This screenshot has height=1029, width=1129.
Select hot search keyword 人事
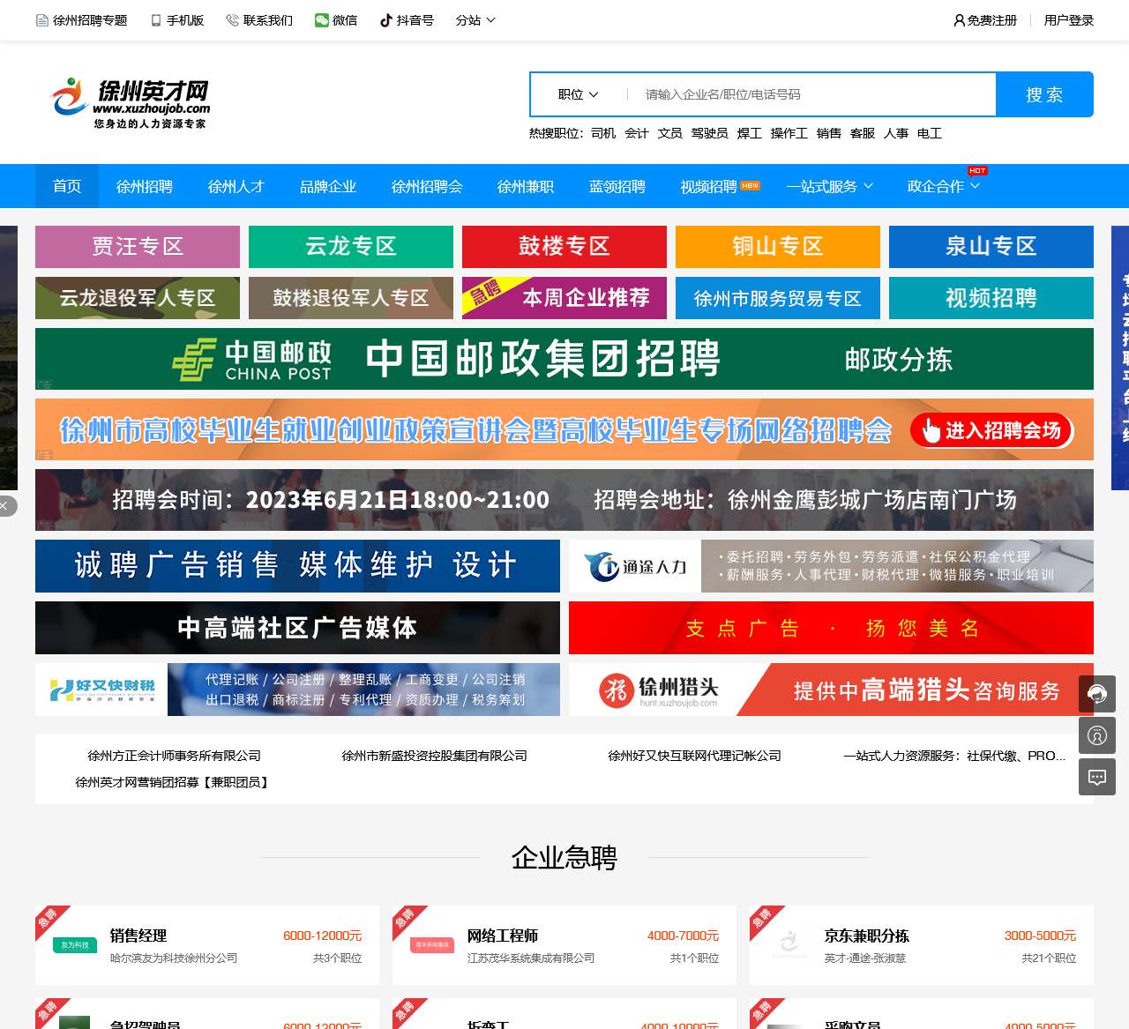(896, 133)
